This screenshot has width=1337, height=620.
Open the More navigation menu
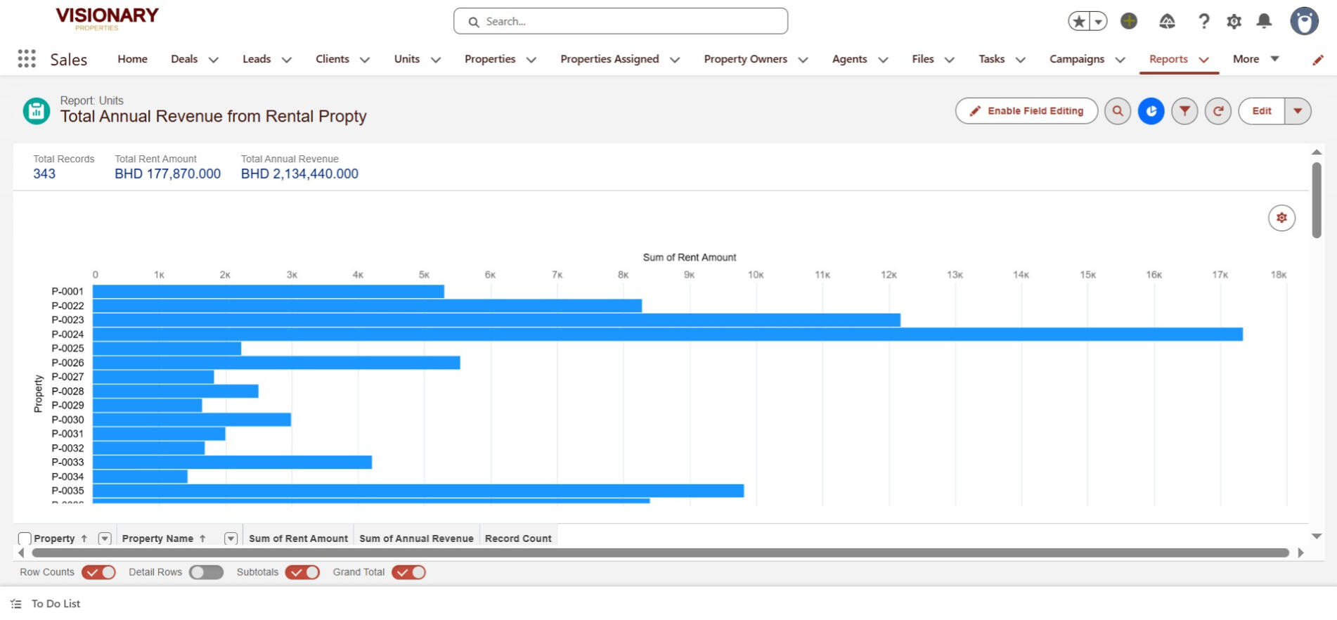pos(1255,59)
